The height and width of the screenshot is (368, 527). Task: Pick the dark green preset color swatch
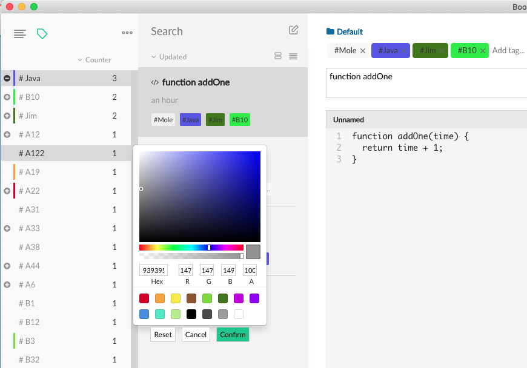[223, 298]
